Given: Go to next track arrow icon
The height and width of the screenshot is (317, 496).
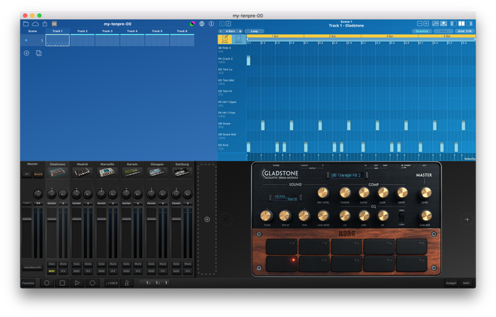Looking at the screenshot, I should pyautogui.click(x=228, y=24).
